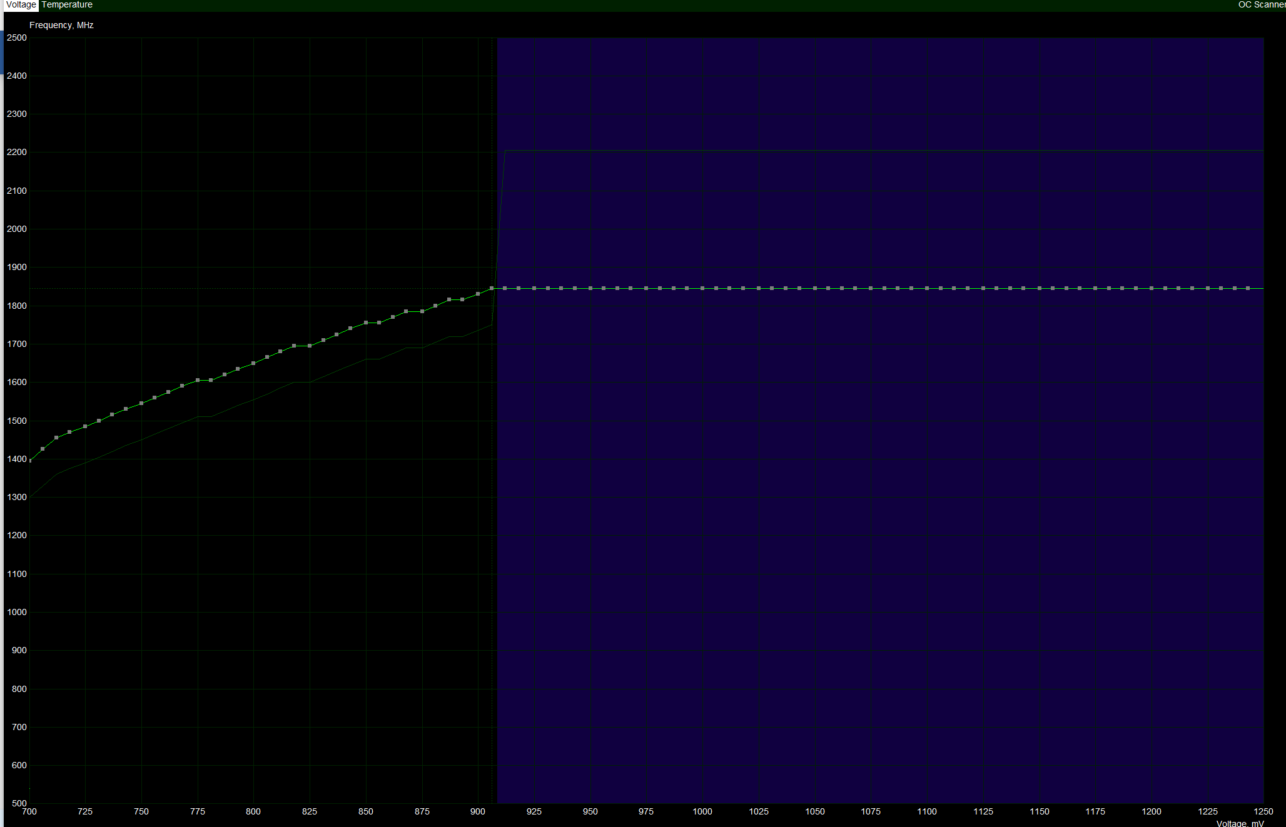Click the curve point at 900 mV
The width and height of the screenshot is (1286, 827).
[x=478, y=294]
